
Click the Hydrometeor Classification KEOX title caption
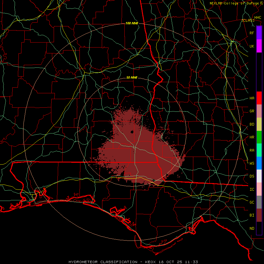[133, 262]
